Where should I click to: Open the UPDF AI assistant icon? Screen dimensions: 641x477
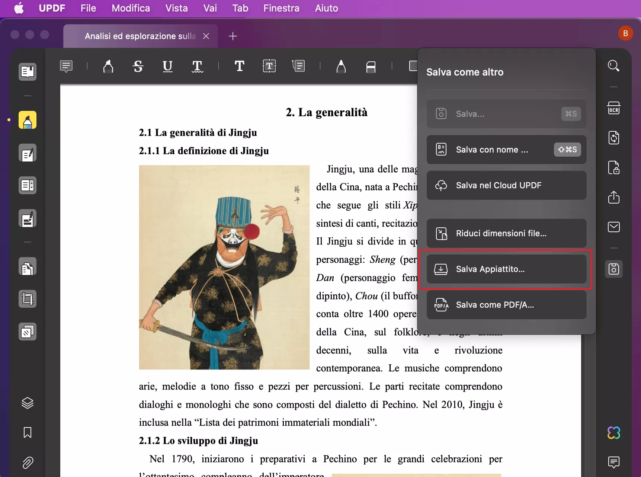614,433
